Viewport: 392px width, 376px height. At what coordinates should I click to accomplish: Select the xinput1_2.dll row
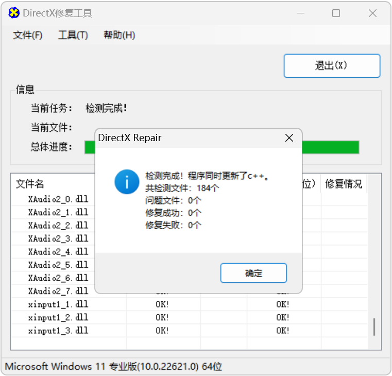point(189,317)
